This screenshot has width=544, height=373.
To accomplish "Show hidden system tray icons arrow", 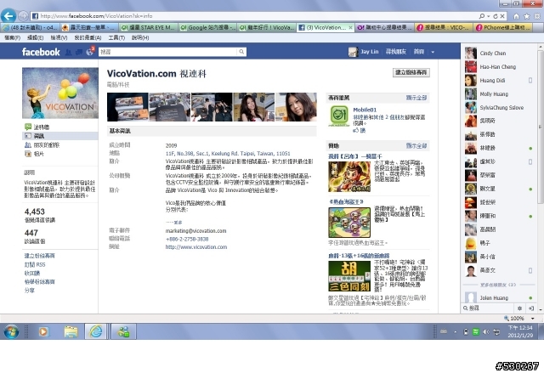I will 456,331.
